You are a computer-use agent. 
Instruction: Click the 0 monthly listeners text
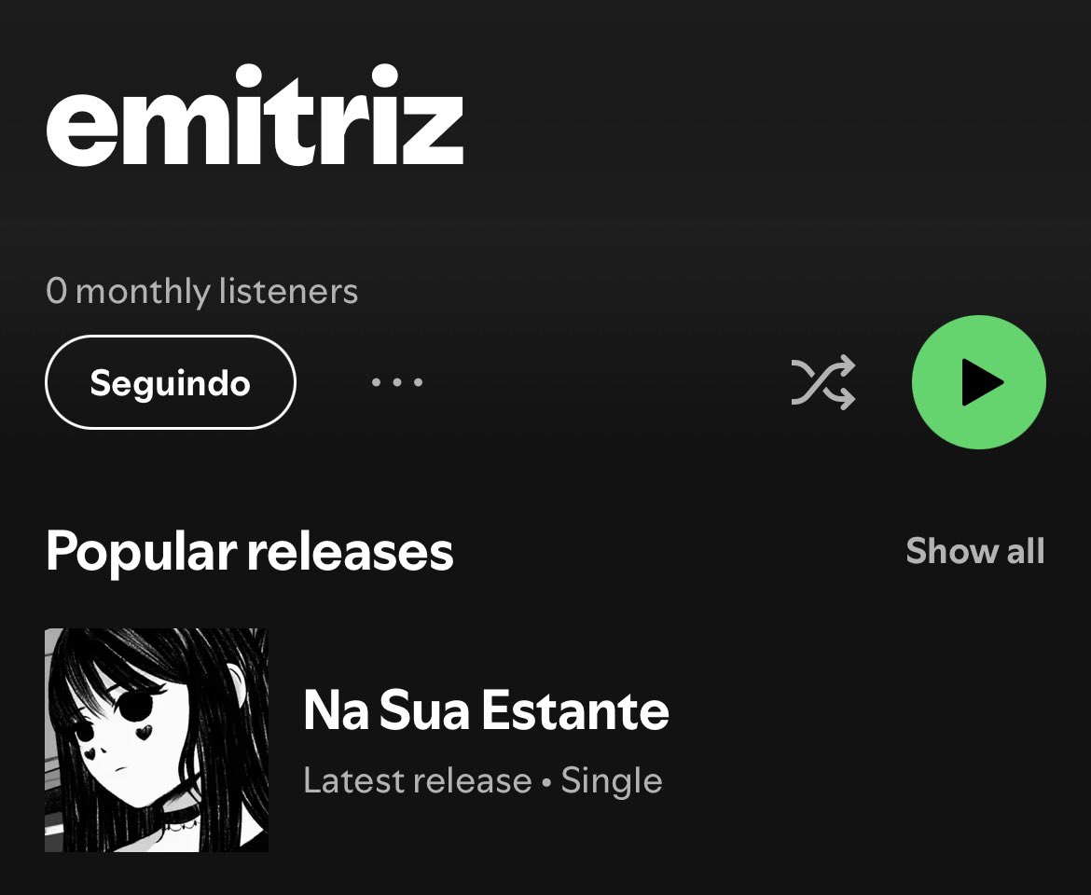[x=201, y=291]
